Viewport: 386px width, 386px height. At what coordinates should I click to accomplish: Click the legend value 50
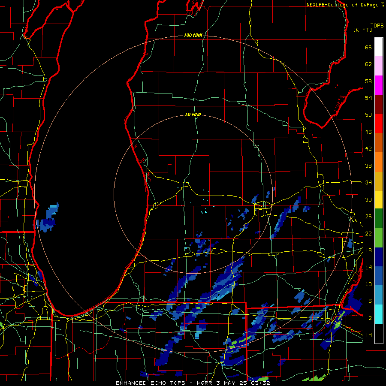(368, 115)
